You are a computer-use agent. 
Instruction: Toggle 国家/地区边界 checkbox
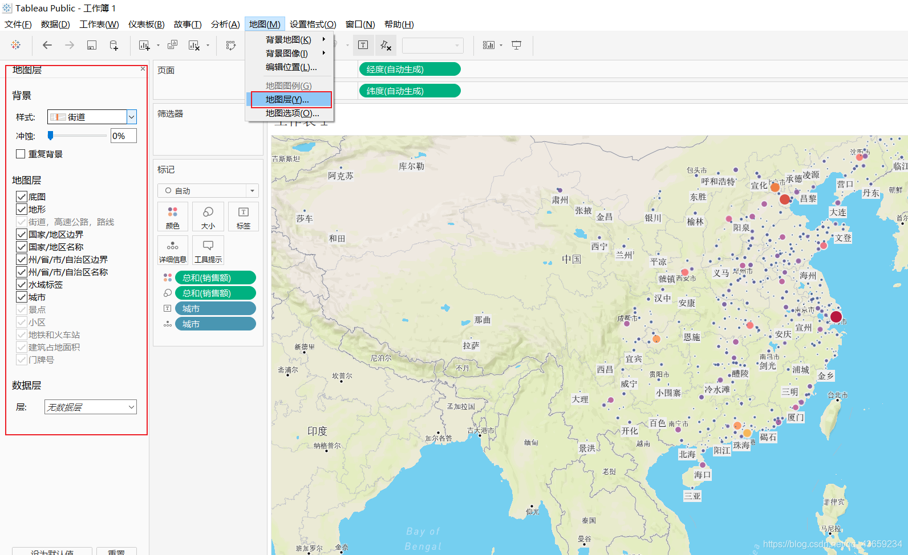(x=22, y=234)
